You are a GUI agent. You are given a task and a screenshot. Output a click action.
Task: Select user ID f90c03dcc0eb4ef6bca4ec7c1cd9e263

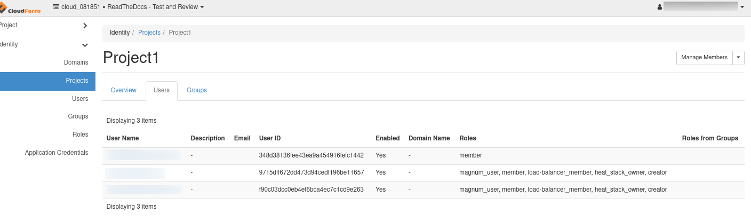tap(311, 190)
